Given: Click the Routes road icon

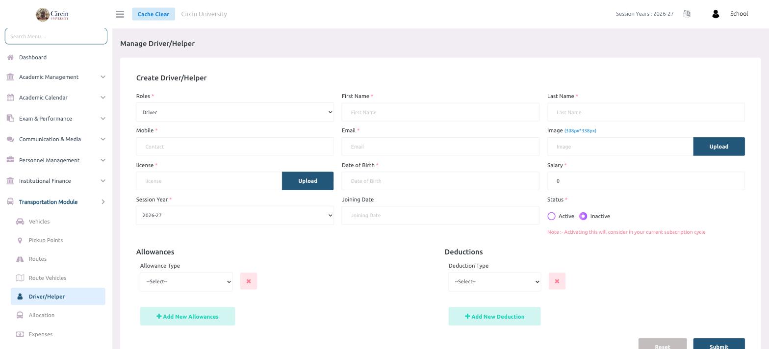Looking at the screenshot, I should [20, 259].
